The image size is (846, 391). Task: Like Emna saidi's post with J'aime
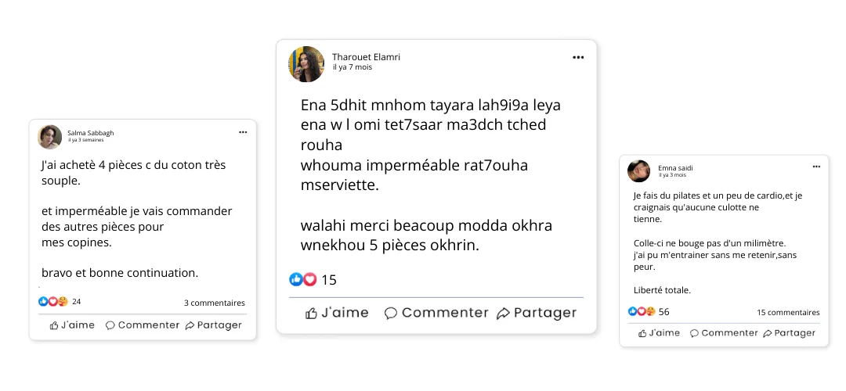point(660,333)
